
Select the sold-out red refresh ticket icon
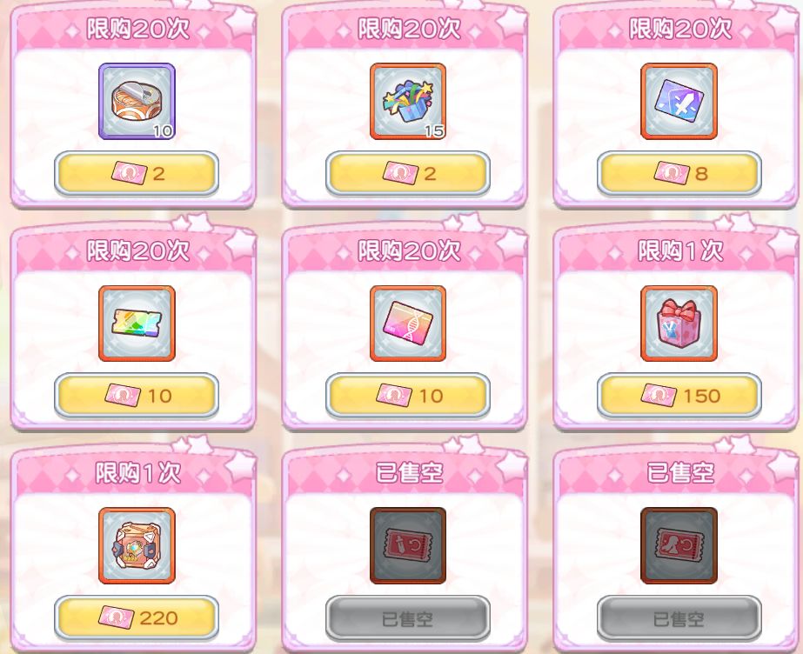(408, 545)
